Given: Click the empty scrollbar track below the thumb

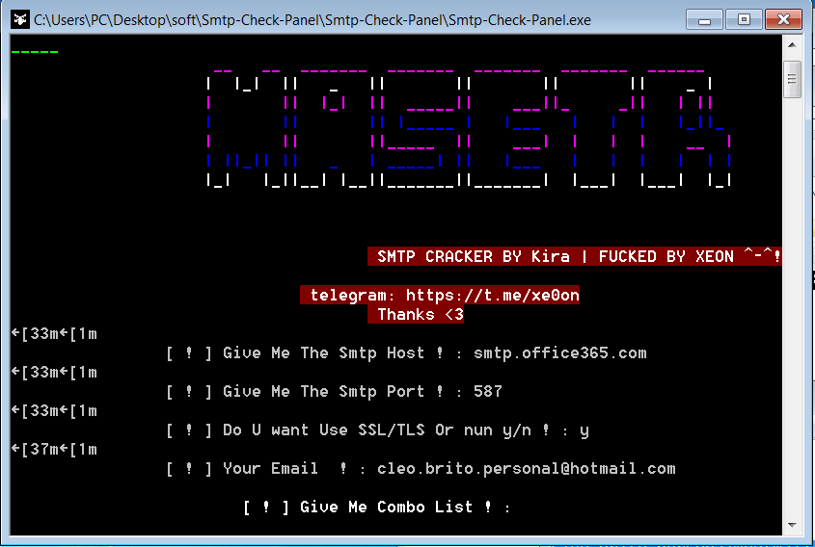Looking at the screenshot, I should 792,306.
